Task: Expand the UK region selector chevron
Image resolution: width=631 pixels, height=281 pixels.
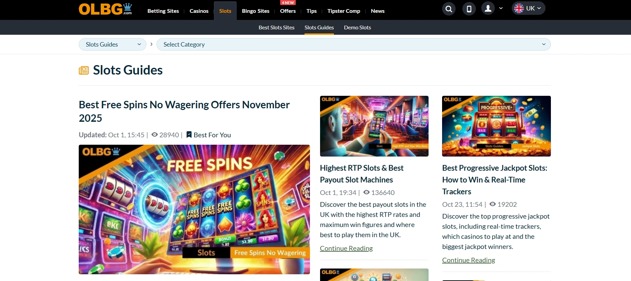Action: 539,8
